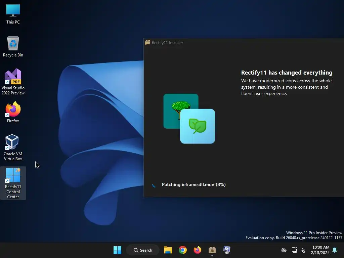
Task: Open Oracle VM VirtualBox desktop shortcut
Action: [x=13, y=147]
